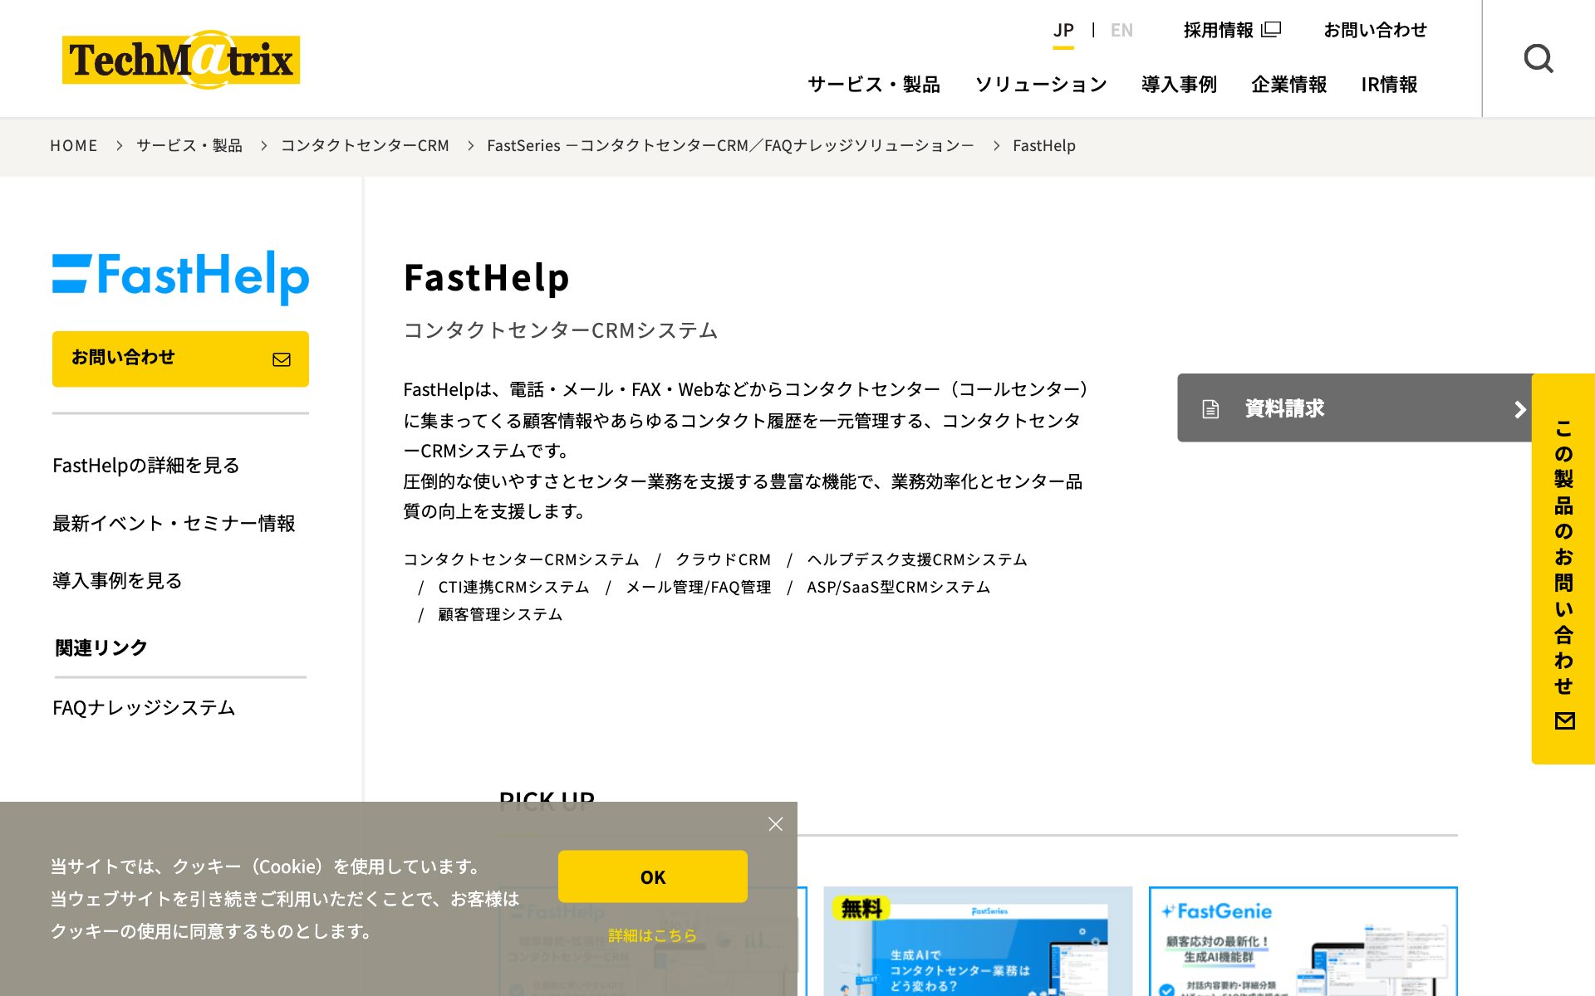1595x996 pixels.
Task: Open the 導入事例 menu
Action: coord(1179,84)
